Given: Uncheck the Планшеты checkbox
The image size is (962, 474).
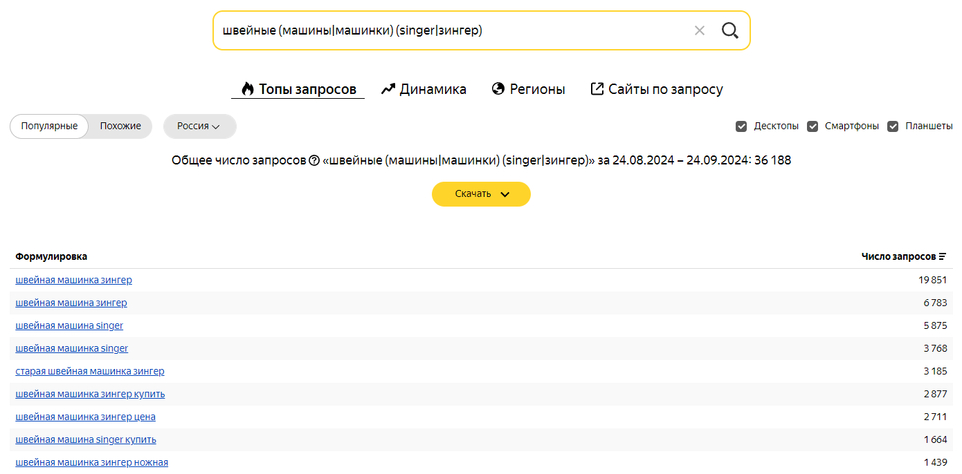Looking at the screenshot, I should 893,126.
